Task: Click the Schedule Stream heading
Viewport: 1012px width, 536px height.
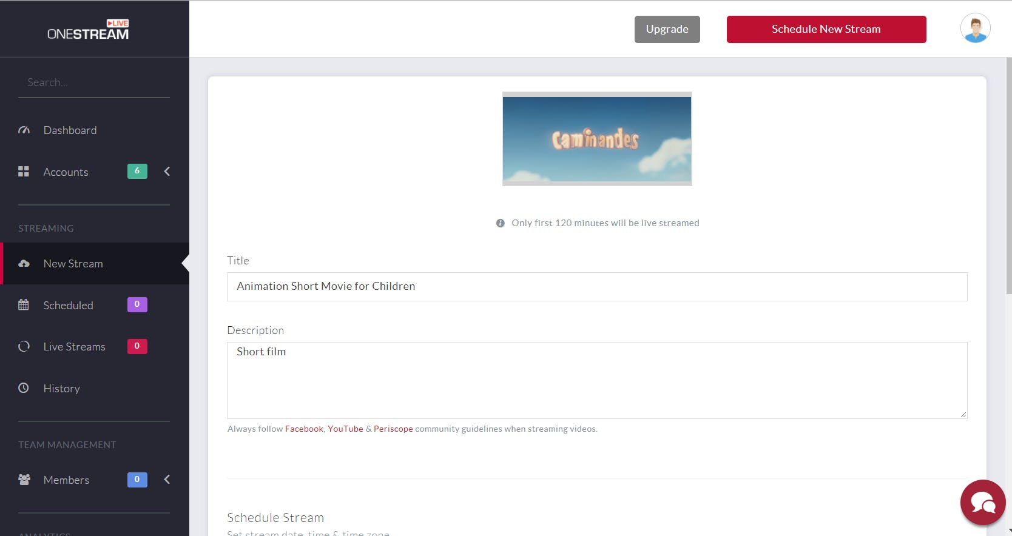Action: [x=275, y=518]
